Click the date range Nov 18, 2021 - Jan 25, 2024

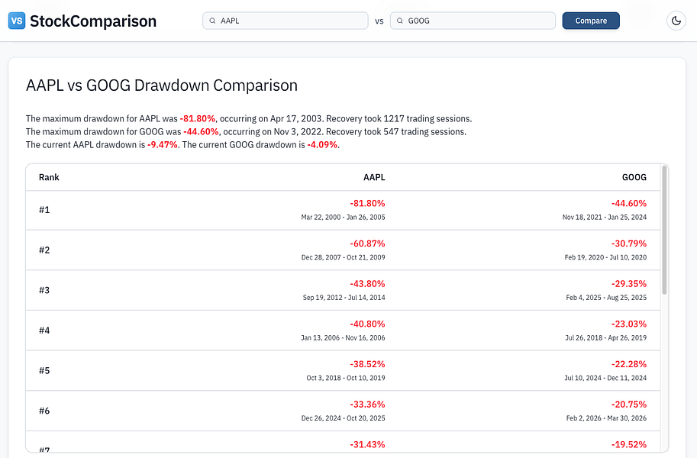[x=605, y=218]
